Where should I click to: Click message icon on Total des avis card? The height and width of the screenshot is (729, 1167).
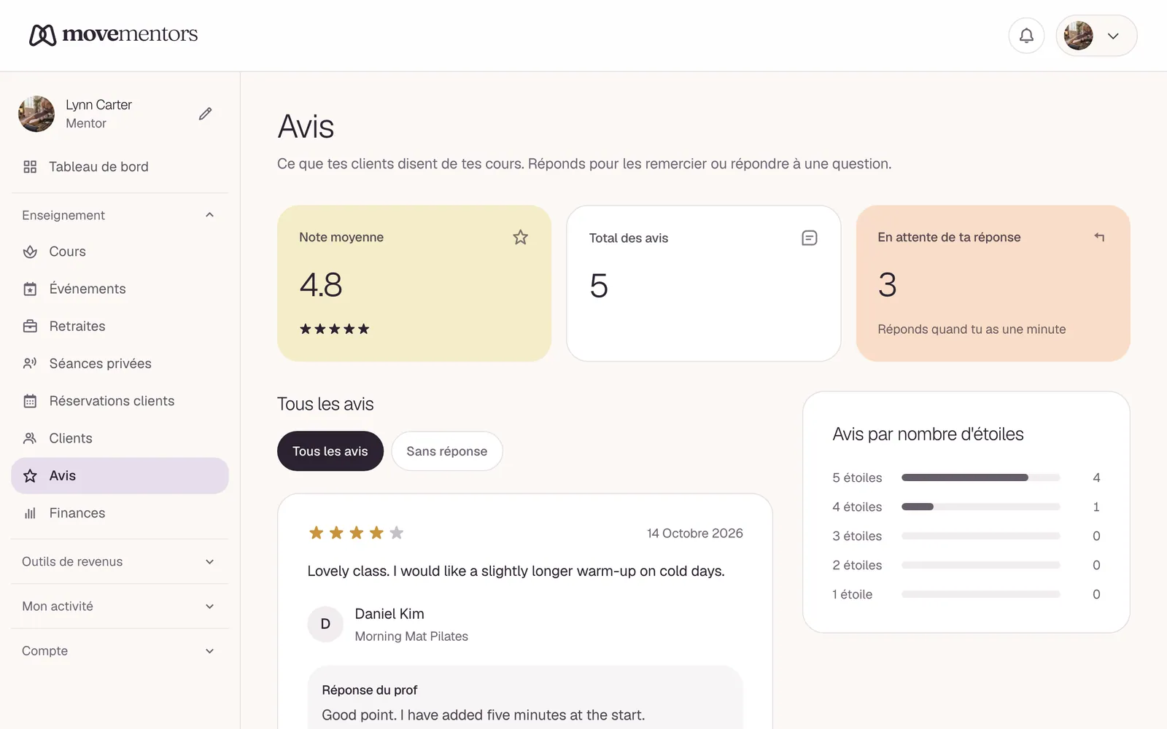[x=810, y=238]
